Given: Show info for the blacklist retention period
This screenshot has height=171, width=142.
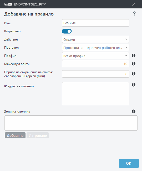Looking at the screenshot, I should click(x=134, y=74).
